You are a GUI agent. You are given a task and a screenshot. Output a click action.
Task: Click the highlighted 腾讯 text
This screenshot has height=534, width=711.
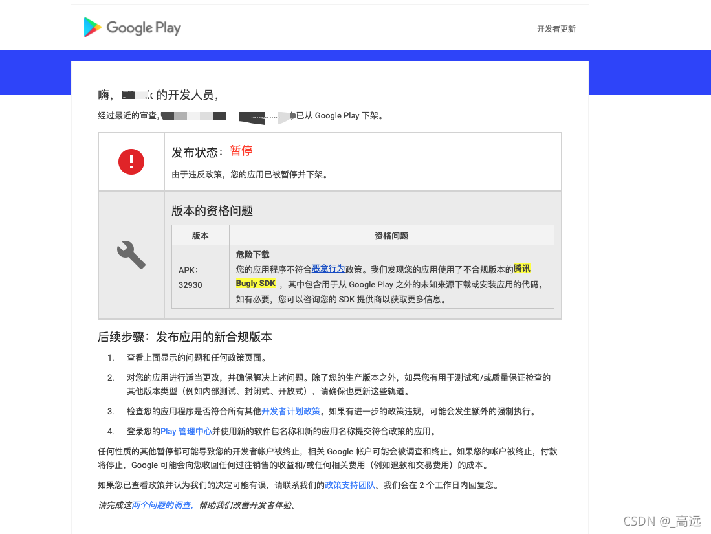[x=522, y=269]
